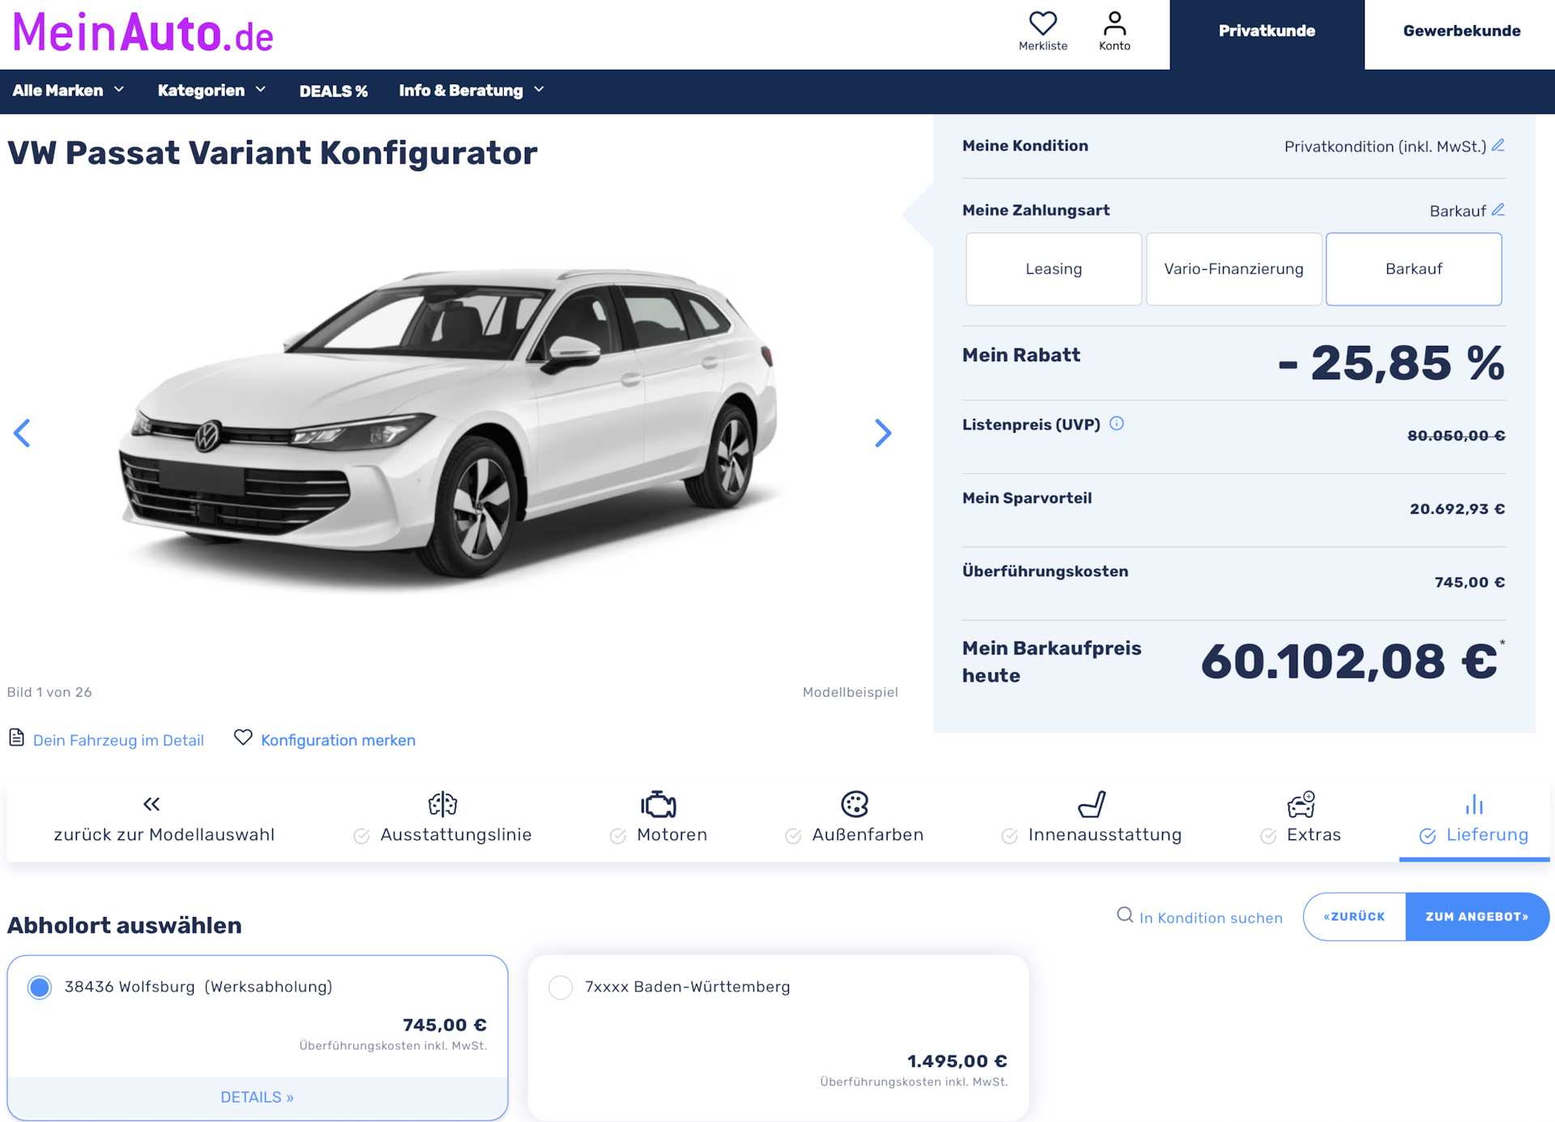Select 7xxxx Baden-Württemberg pickup radio
Viewport: 1555px width, 1122px height.
560,987
